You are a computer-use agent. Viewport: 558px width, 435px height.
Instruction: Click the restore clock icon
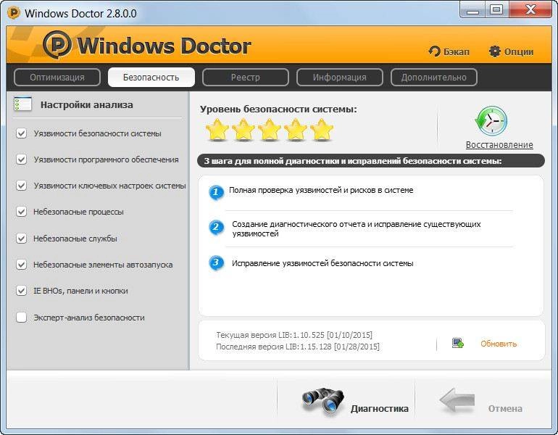491,120
